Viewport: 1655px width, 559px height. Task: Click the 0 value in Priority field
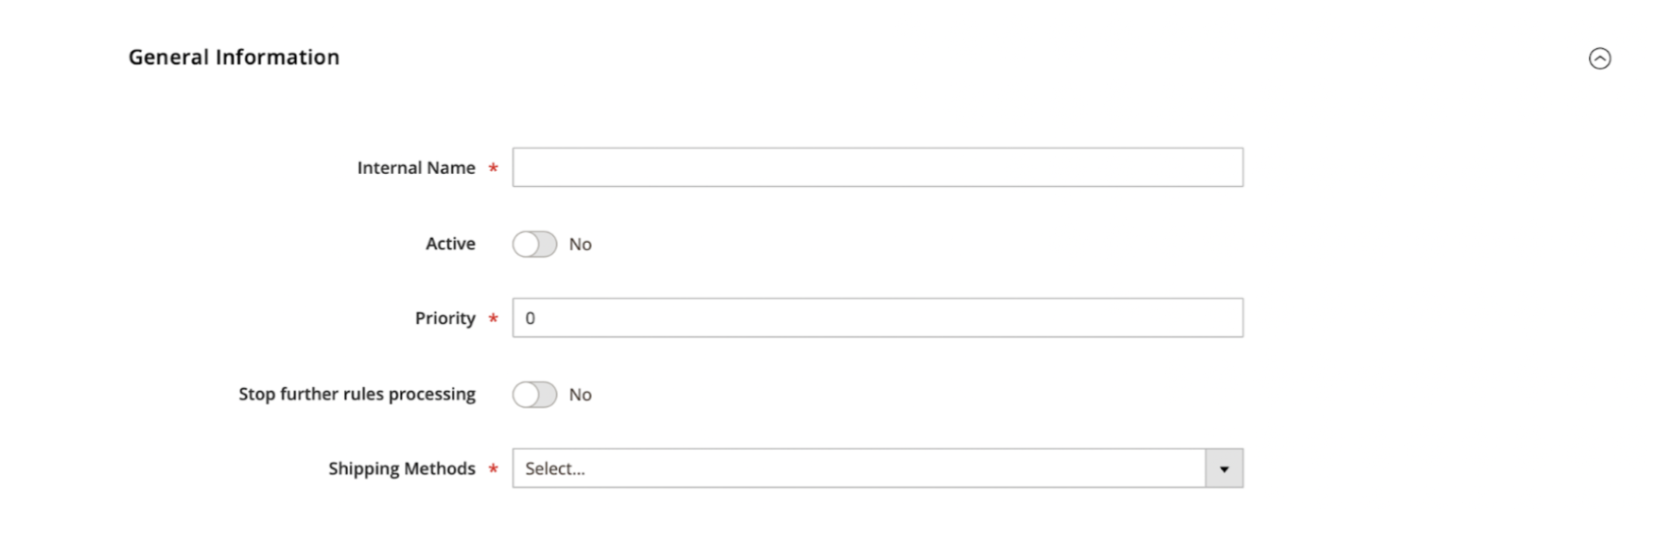click(530, 318)
